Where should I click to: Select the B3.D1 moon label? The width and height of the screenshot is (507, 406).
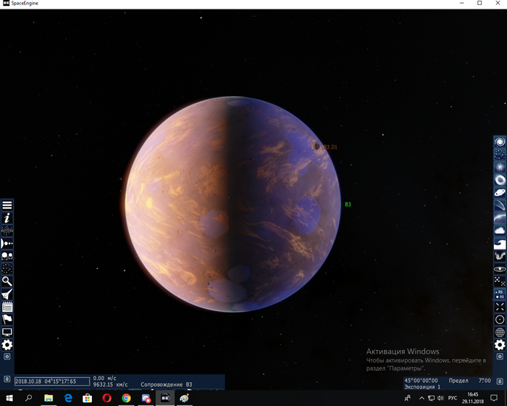point(330,147)
